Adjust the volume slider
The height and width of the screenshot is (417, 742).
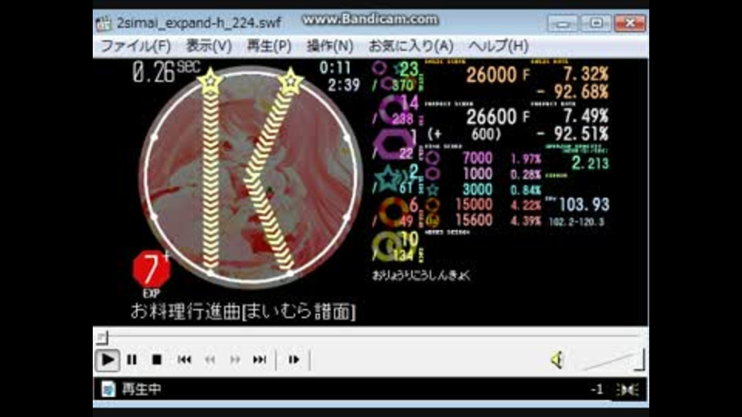(613, 361)
